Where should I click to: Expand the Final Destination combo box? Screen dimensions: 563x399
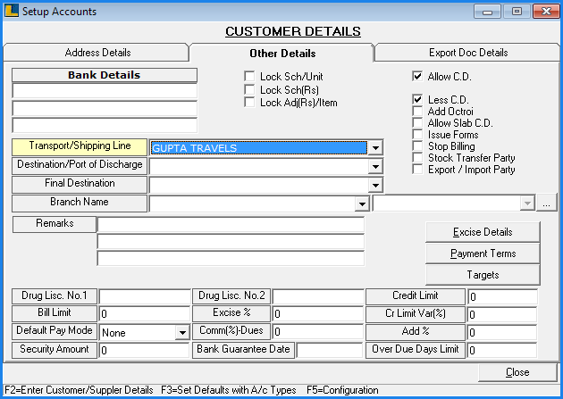click(x=375, y=185)
